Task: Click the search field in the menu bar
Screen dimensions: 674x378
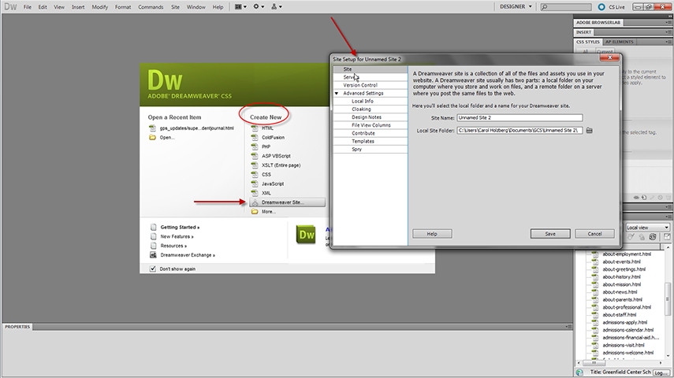Action: tap(566, 7)
